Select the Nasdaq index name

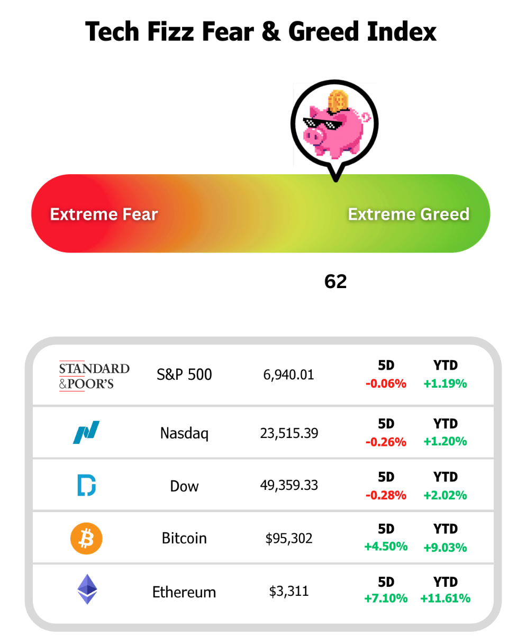184,434
